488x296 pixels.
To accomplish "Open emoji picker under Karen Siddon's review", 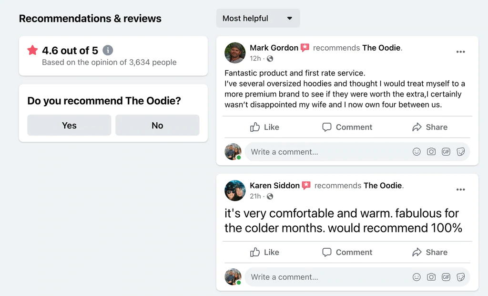I will click(x=417, y=277).
